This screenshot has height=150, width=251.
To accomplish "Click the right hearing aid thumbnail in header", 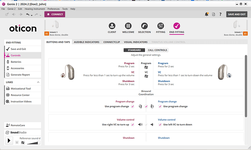I will [56, 25].
